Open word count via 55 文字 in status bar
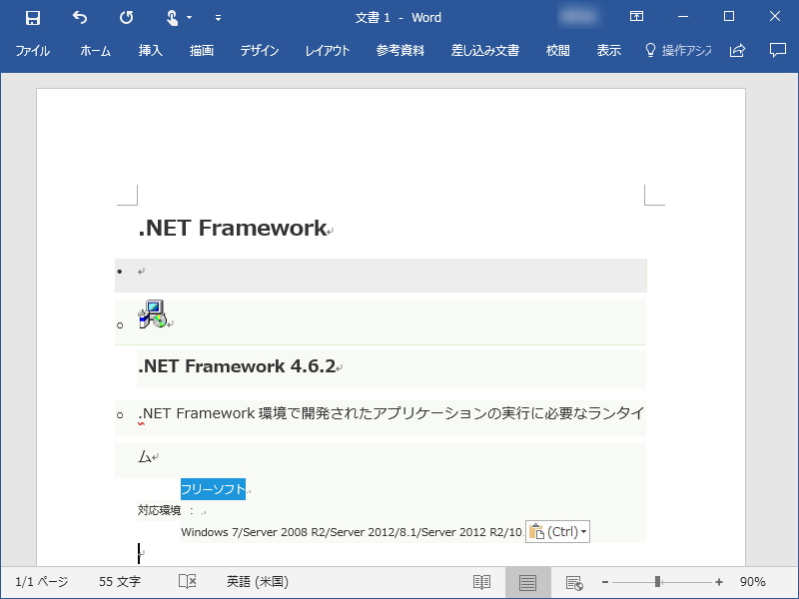The width and height of the screenshot is (799, 599). click(x=120, y=582)
